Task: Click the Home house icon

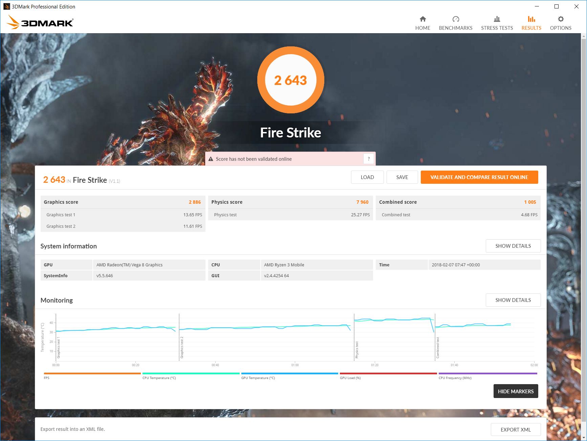Action: tap(423, 19)
